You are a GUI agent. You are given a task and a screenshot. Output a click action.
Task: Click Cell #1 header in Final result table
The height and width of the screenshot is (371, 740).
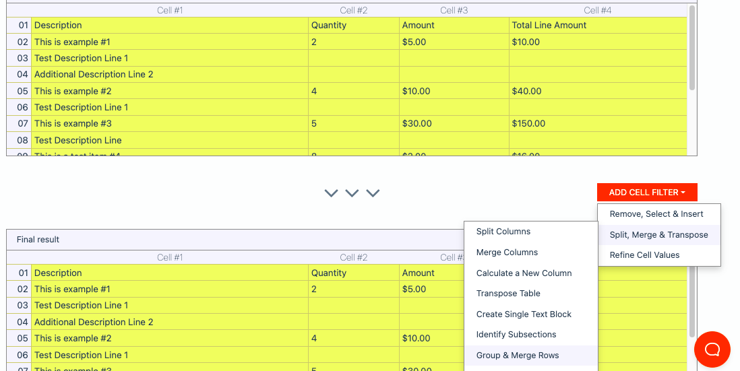[170, 257]
